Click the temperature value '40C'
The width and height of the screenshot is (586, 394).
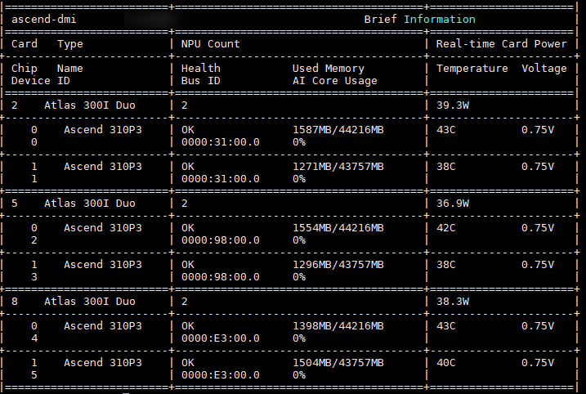coord(446,363)
